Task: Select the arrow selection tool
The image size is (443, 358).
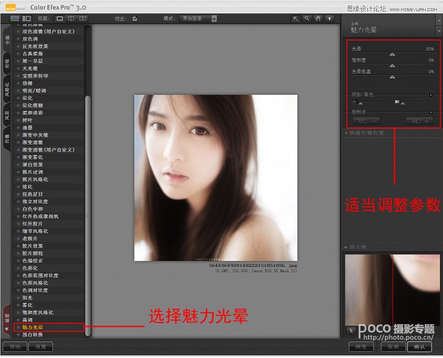Action: pyautogui.click(x=296, y=18)
